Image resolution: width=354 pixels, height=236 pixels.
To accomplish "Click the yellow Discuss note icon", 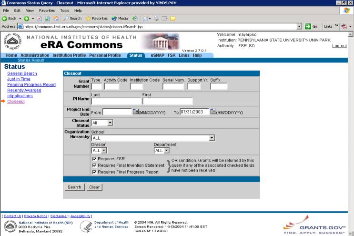I will point(172,19).
